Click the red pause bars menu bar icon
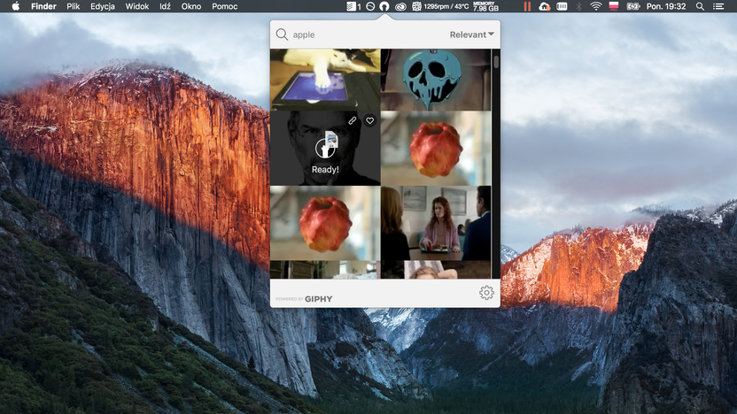Viewport: 737px width, 414px height. tap(527, 6)
